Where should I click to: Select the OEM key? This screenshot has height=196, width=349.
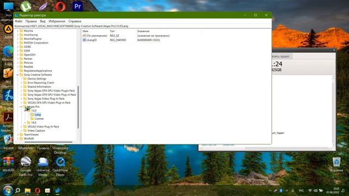pos(27,51)
